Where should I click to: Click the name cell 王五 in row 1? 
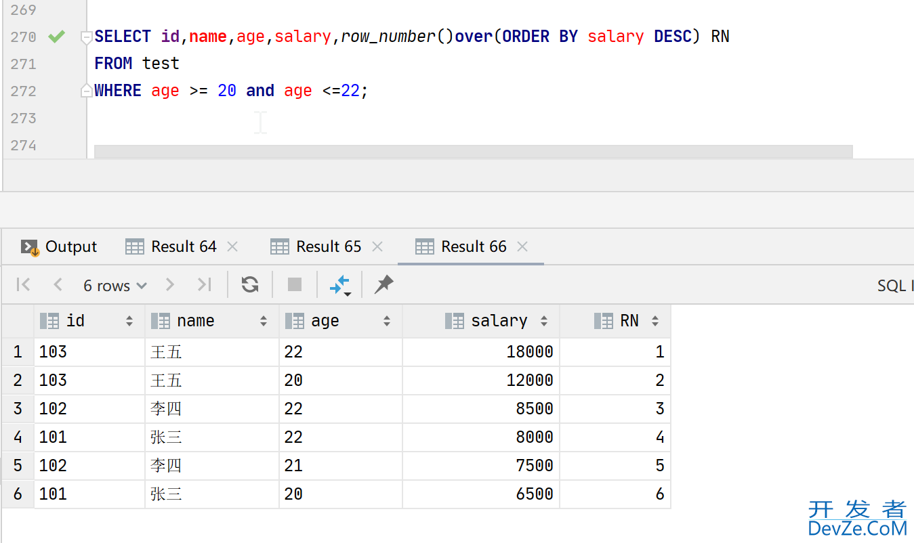(x=212, y=352)
